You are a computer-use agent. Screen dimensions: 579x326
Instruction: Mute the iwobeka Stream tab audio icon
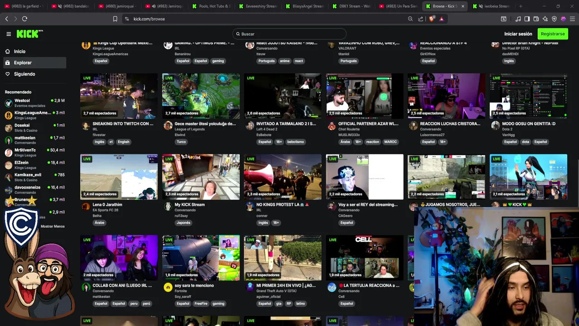481,6
